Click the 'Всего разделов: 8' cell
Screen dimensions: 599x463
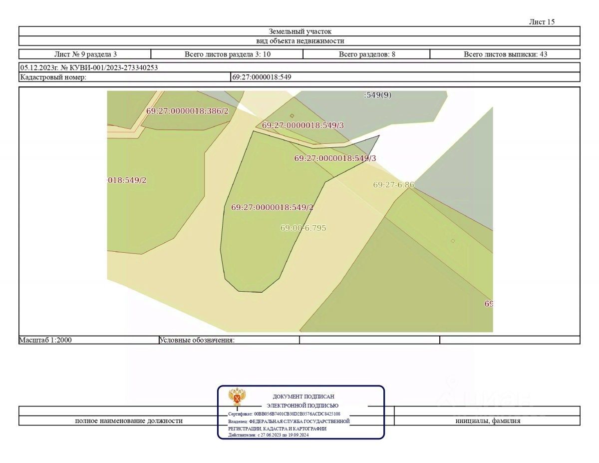click(x=367, y=54)
